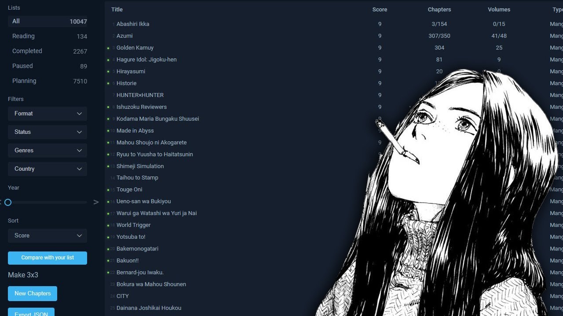Open the Bakemonogatari entry
The image size is (563, 316).
pyautogui.click(x=137, y=248)
